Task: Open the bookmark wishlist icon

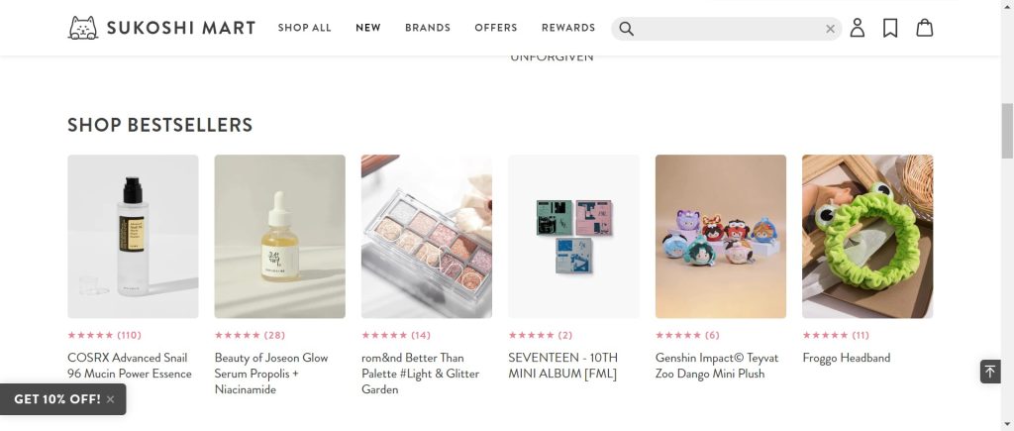Action: [890, 28]
